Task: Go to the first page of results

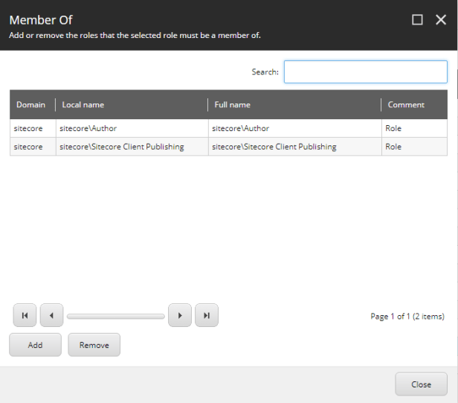Action: (25, 316)
